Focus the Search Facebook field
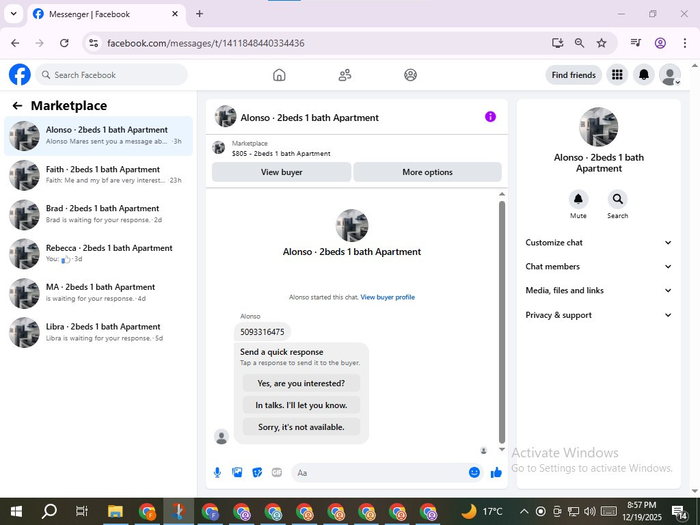The image size is (700, 525). [111, 75]
